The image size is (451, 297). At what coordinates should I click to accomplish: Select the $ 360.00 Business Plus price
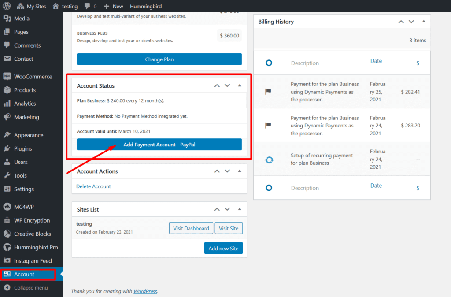pyautogui.click(x=229, y=36)
